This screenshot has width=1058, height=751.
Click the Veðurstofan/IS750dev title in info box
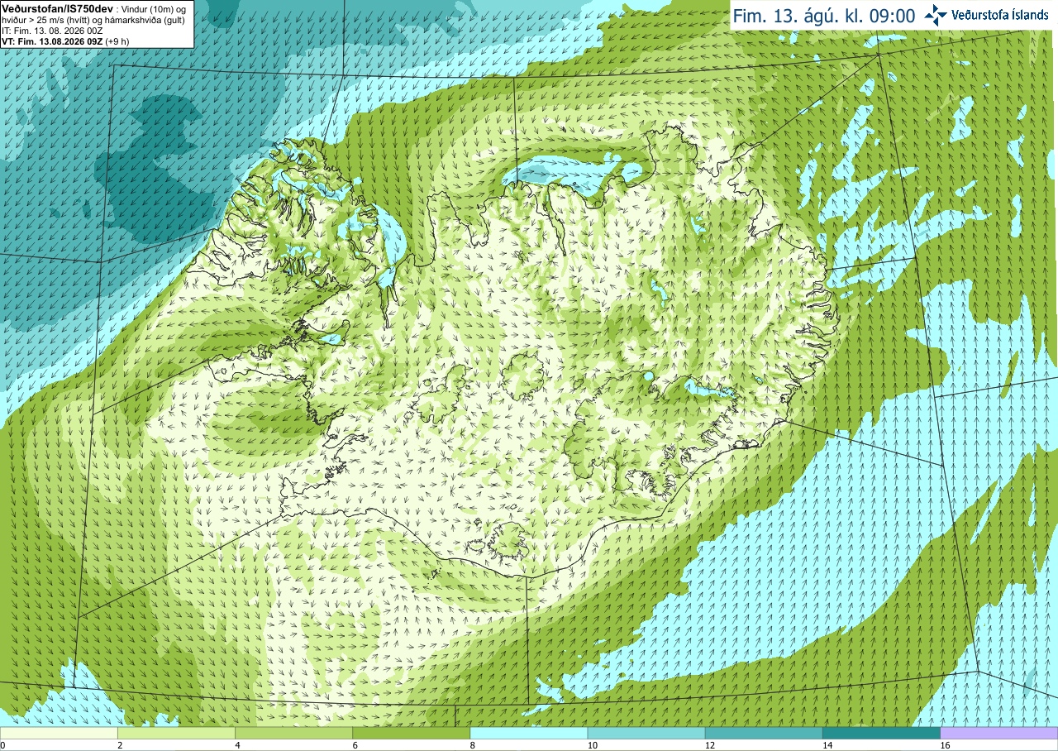(57, 7)
